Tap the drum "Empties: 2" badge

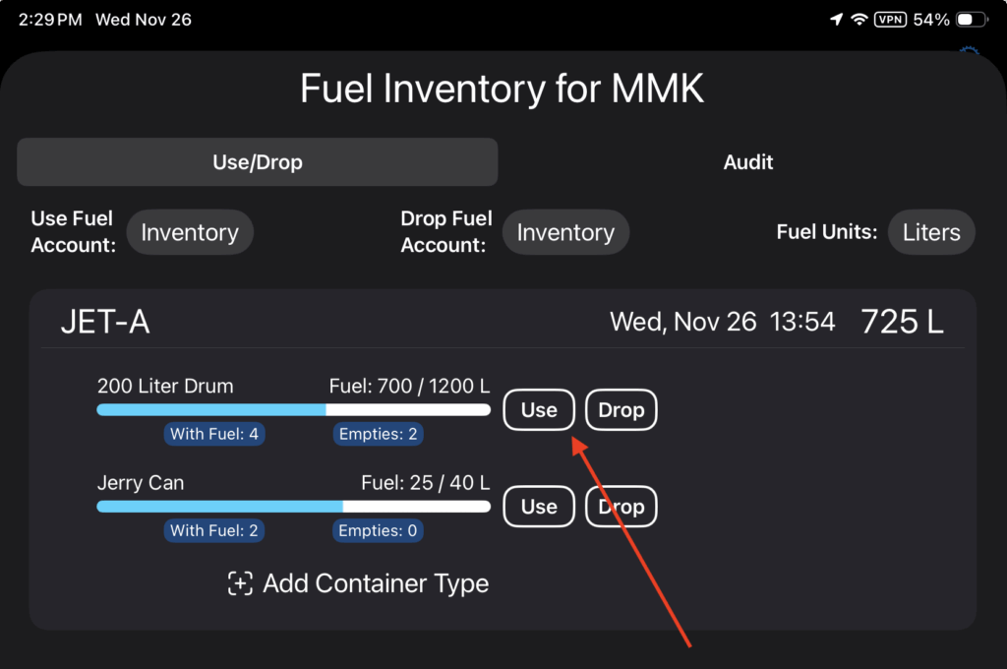point(379,434)
